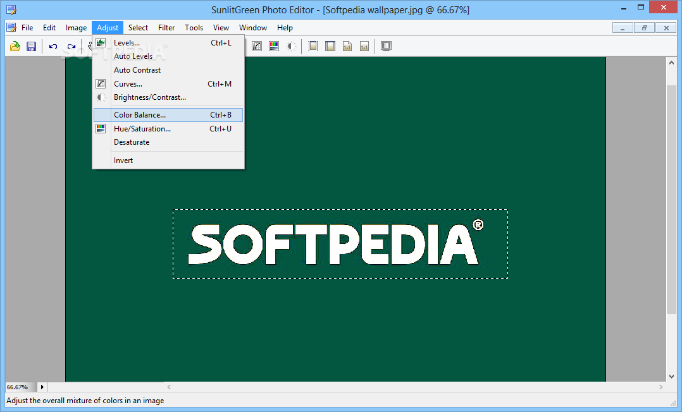This screenshot has height=412, width=682.
Task: Click the horizontal scrollbar right arrow
Action: pyautogui.click(x=661, y=387)
